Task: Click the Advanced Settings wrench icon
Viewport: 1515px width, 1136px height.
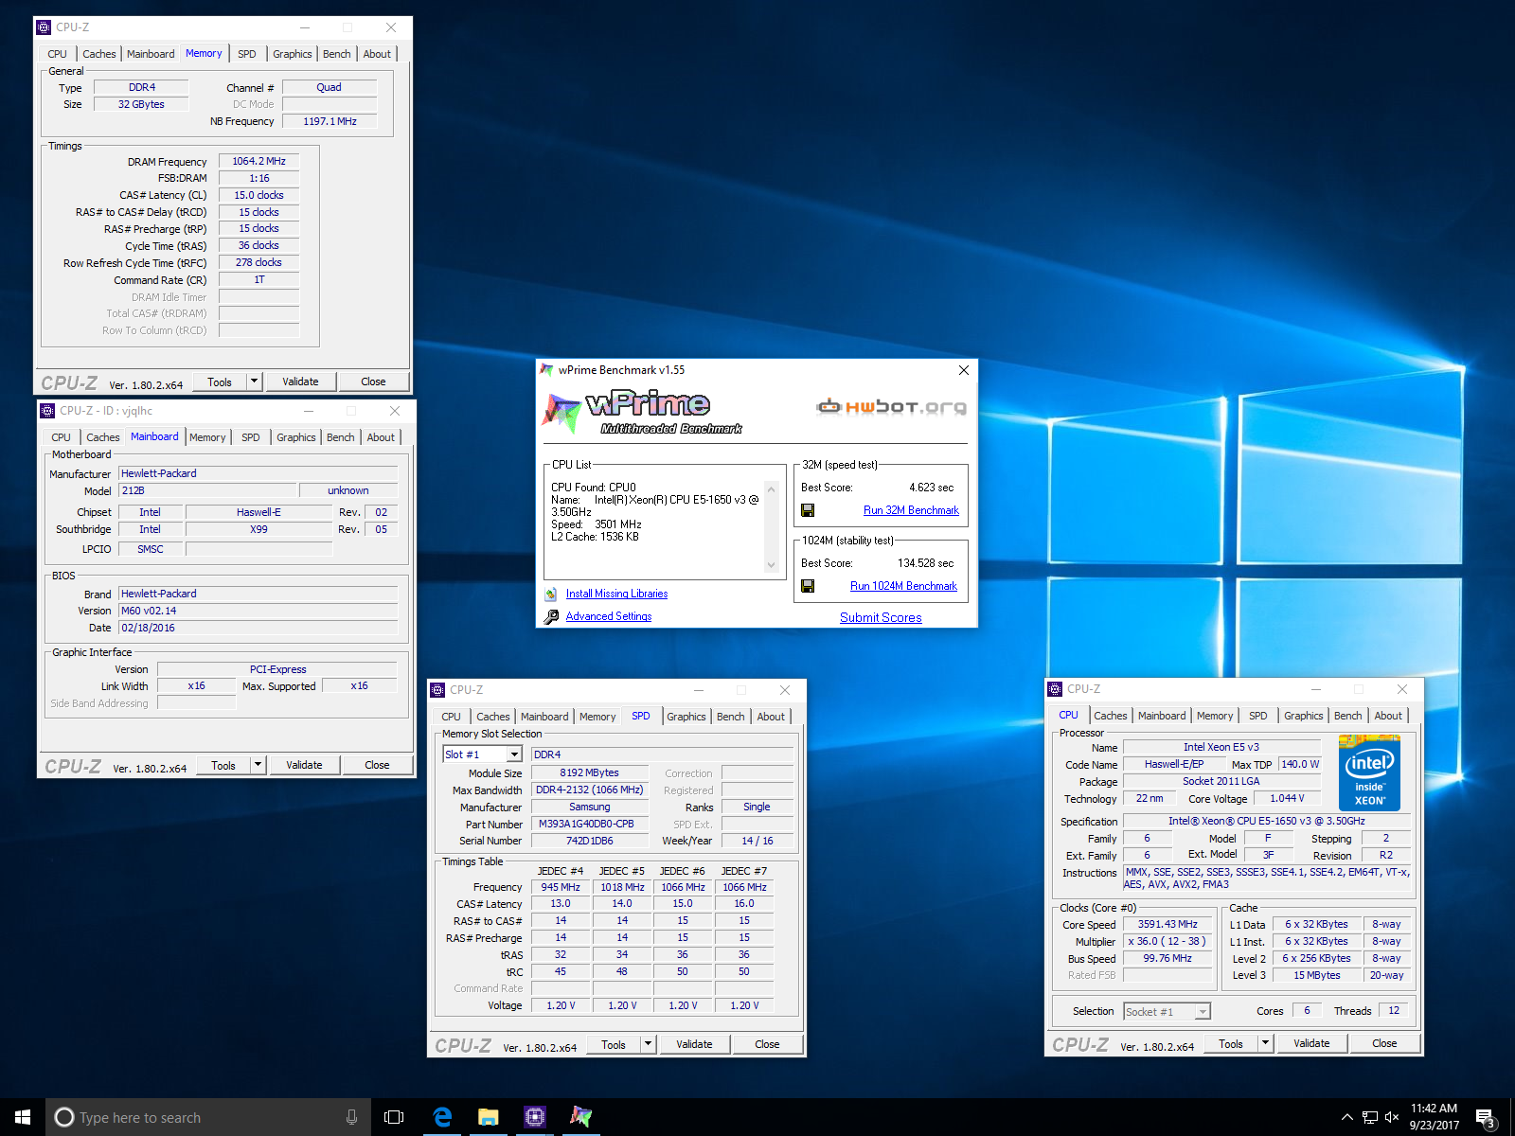Action: tap(551, 617)
